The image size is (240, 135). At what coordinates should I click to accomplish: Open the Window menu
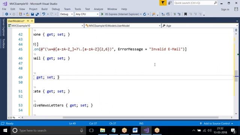[x=112, y=9]
